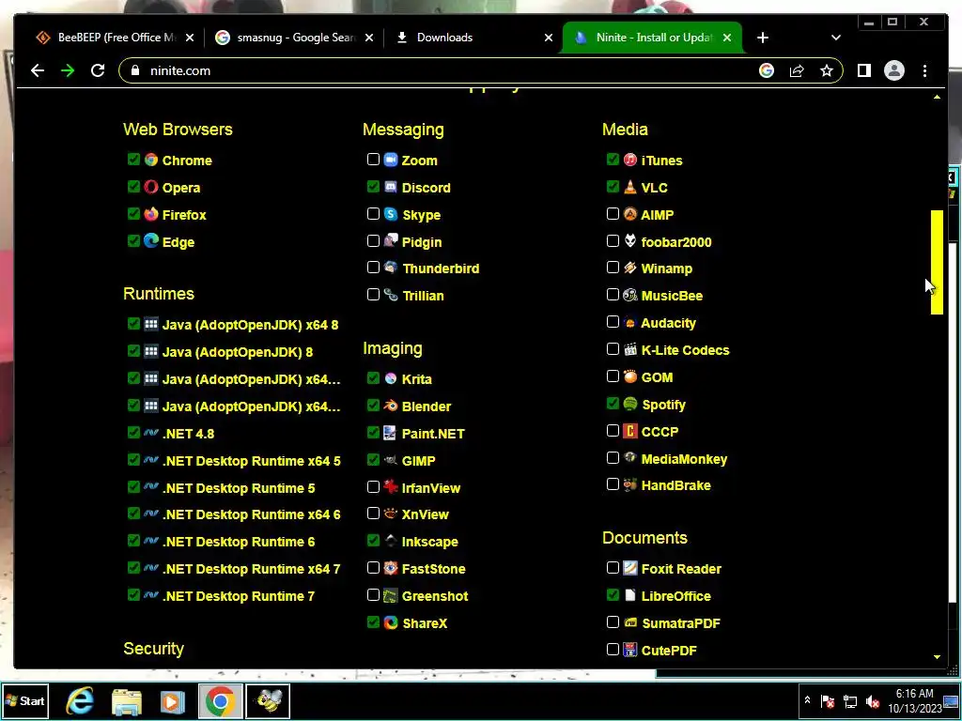Share this page via address bar icon
Viewport: 962px width, 721px height.
[797, 70]
